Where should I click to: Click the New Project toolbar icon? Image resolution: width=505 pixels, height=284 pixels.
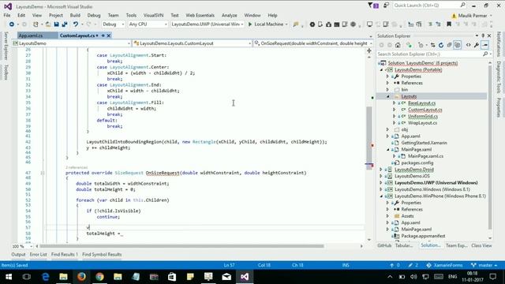(36, 24)
